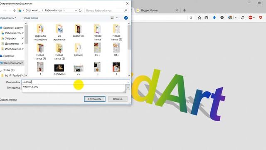Image resolution: width=266 pixels, height=150 pixels.
Task: Expand view options dropdown arrow
Action: pyautogui.click(x=117, y=18)
